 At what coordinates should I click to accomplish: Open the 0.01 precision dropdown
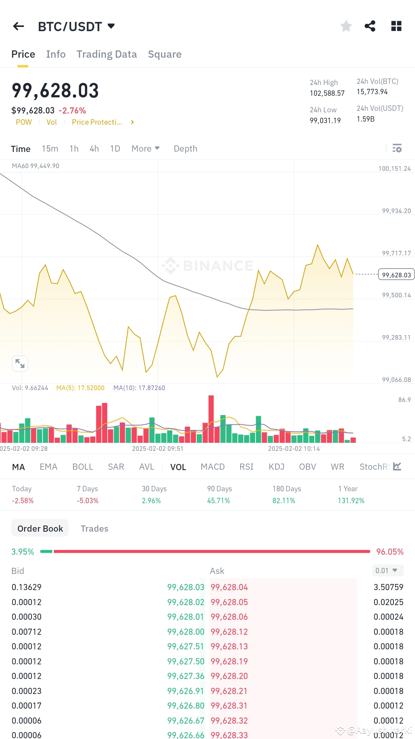tap(388, 571)
